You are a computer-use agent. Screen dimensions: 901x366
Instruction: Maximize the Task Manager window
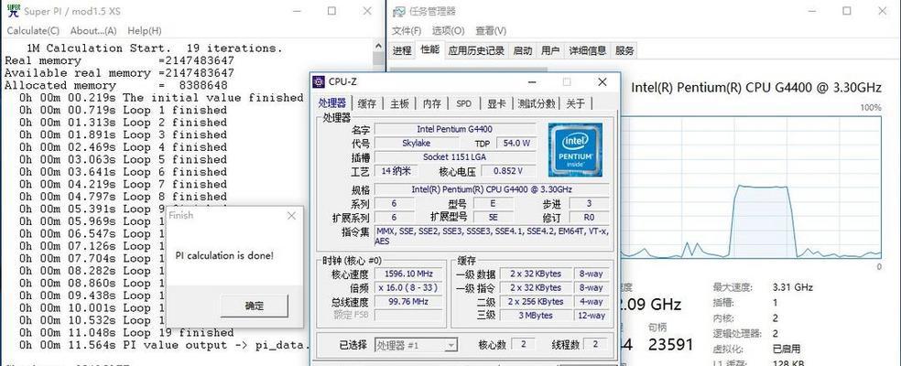[846, 11]
